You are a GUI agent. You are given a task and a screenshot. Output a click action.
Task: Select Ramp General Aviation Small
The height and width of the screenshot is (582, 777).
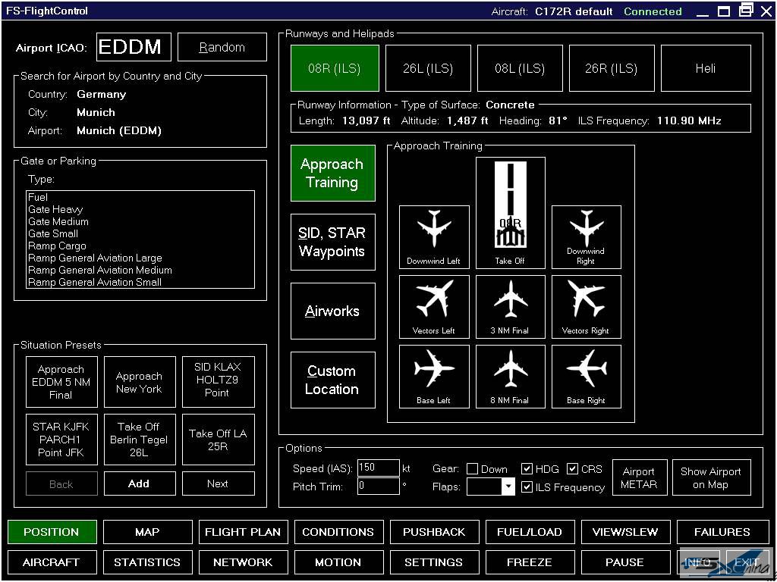140,282
